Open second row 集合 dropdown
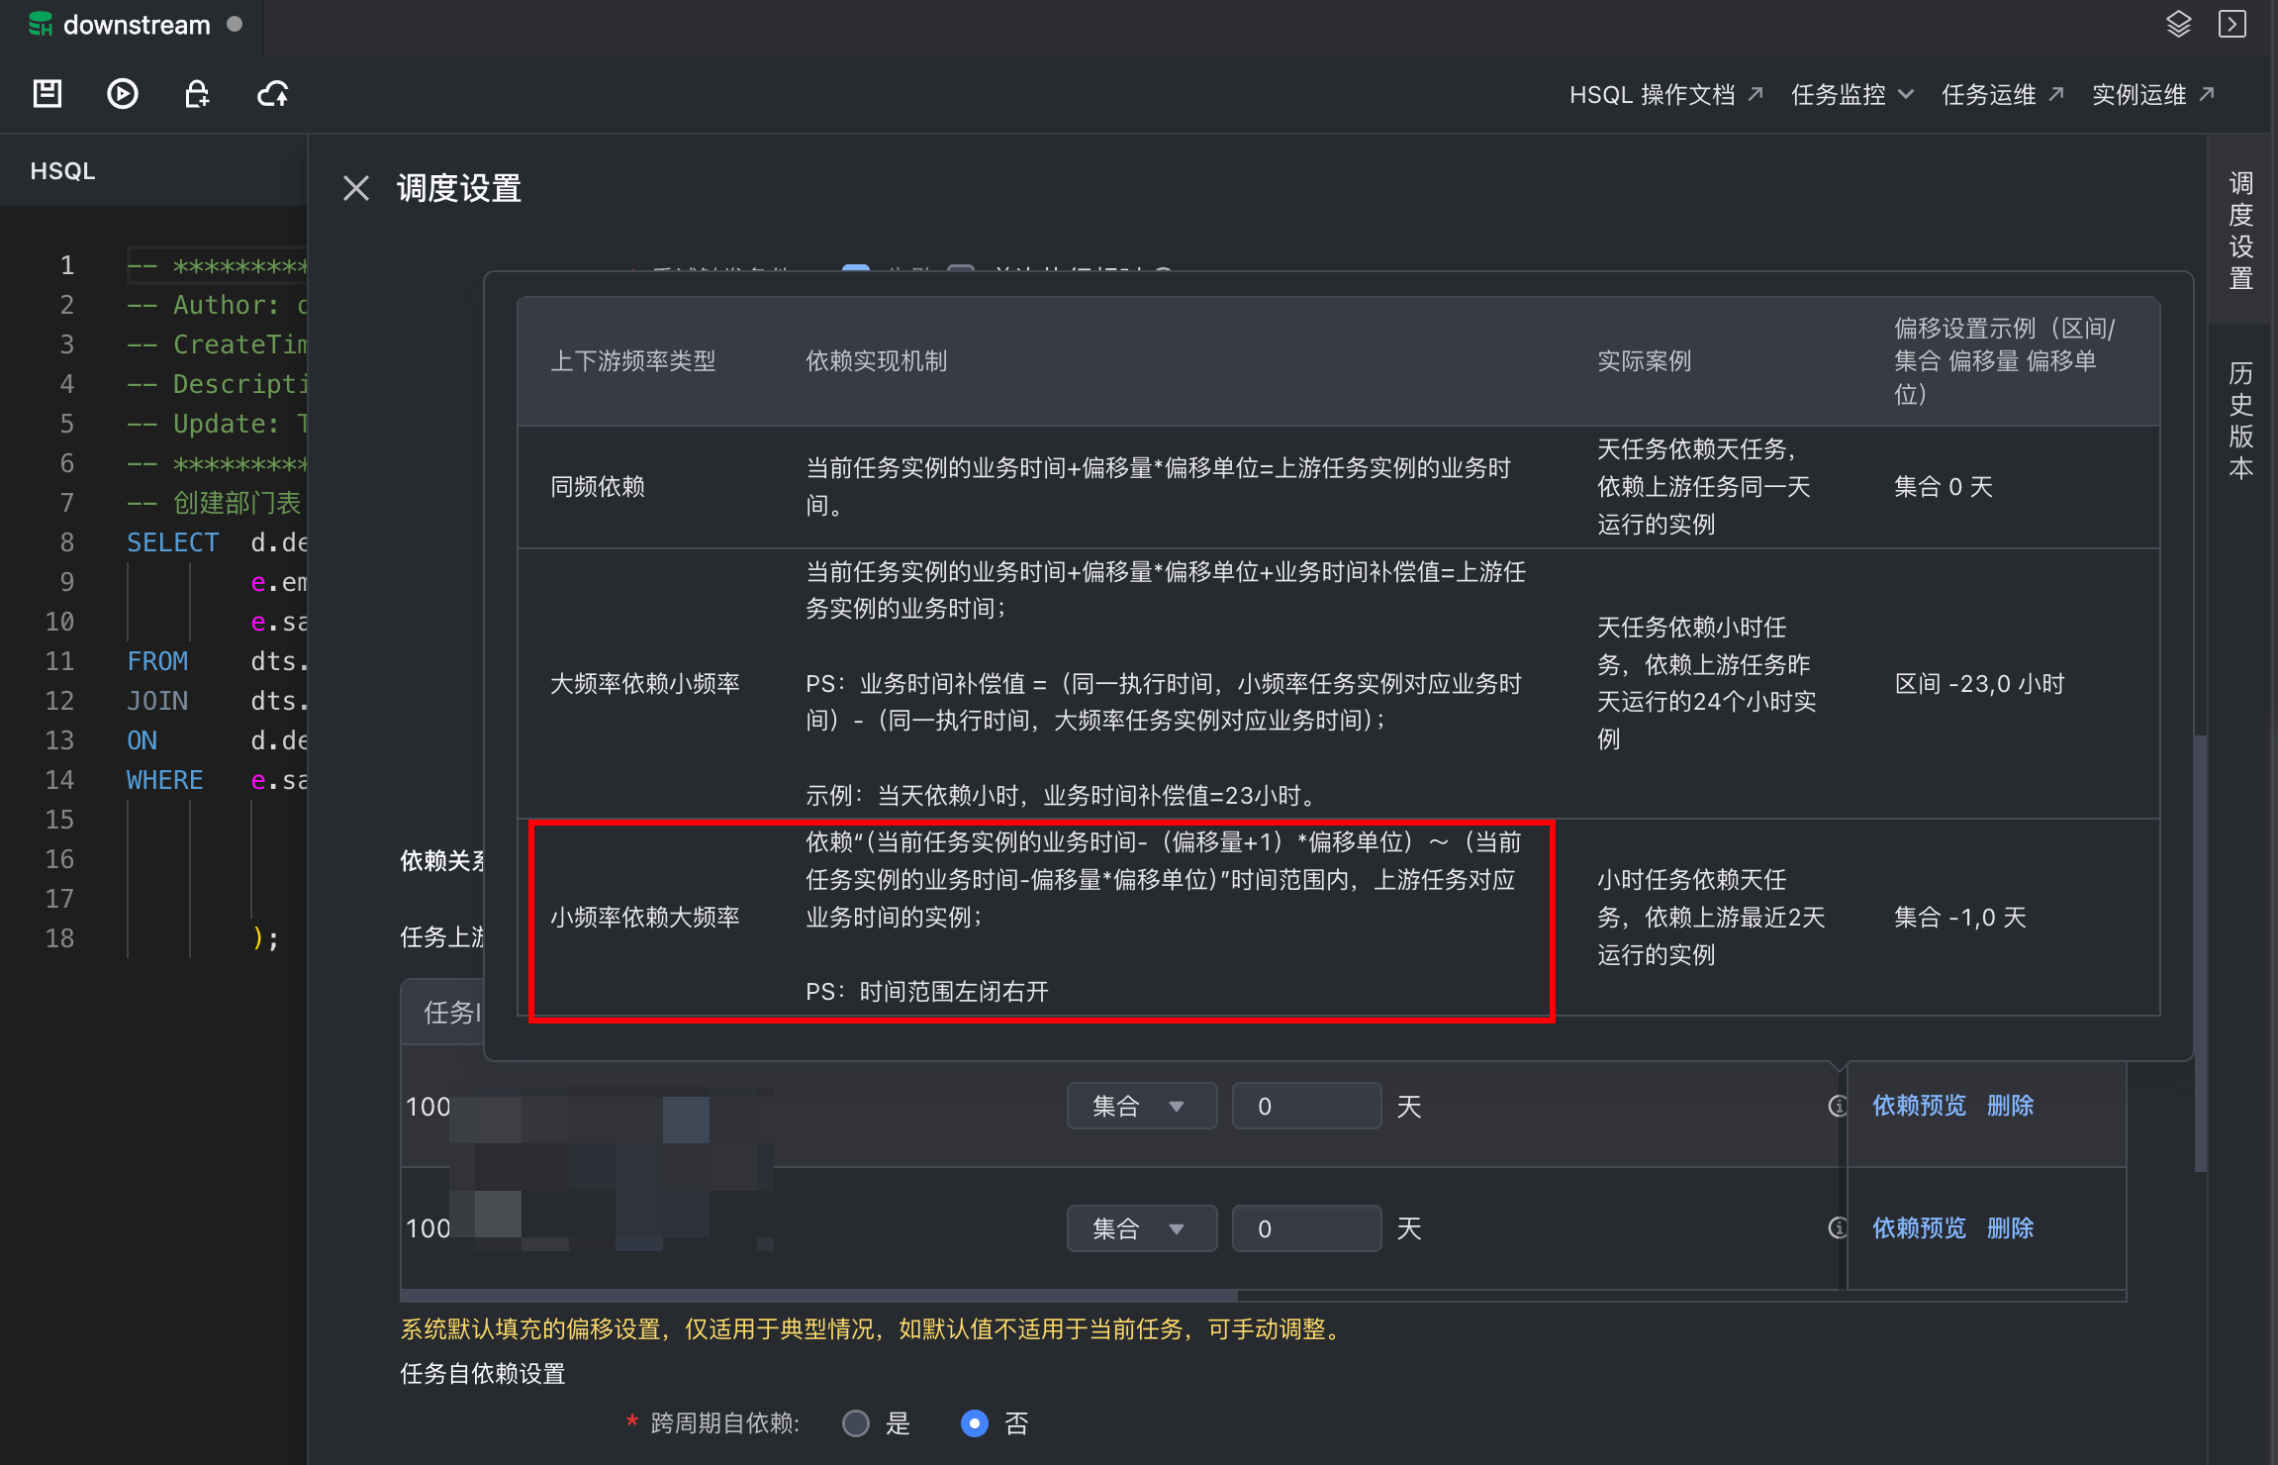 tap(1141, 1228)
